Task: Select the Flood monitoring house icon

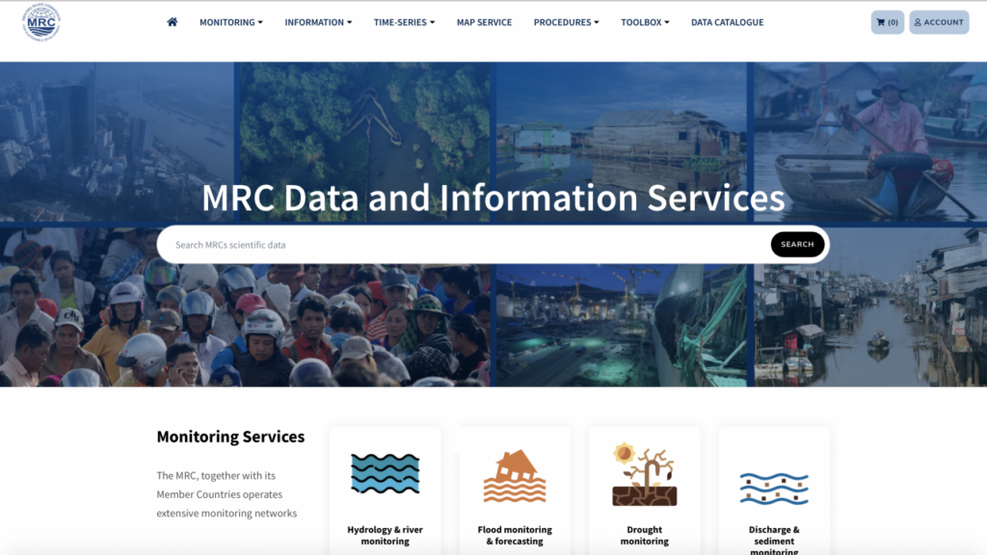Action: pos(515,476)
